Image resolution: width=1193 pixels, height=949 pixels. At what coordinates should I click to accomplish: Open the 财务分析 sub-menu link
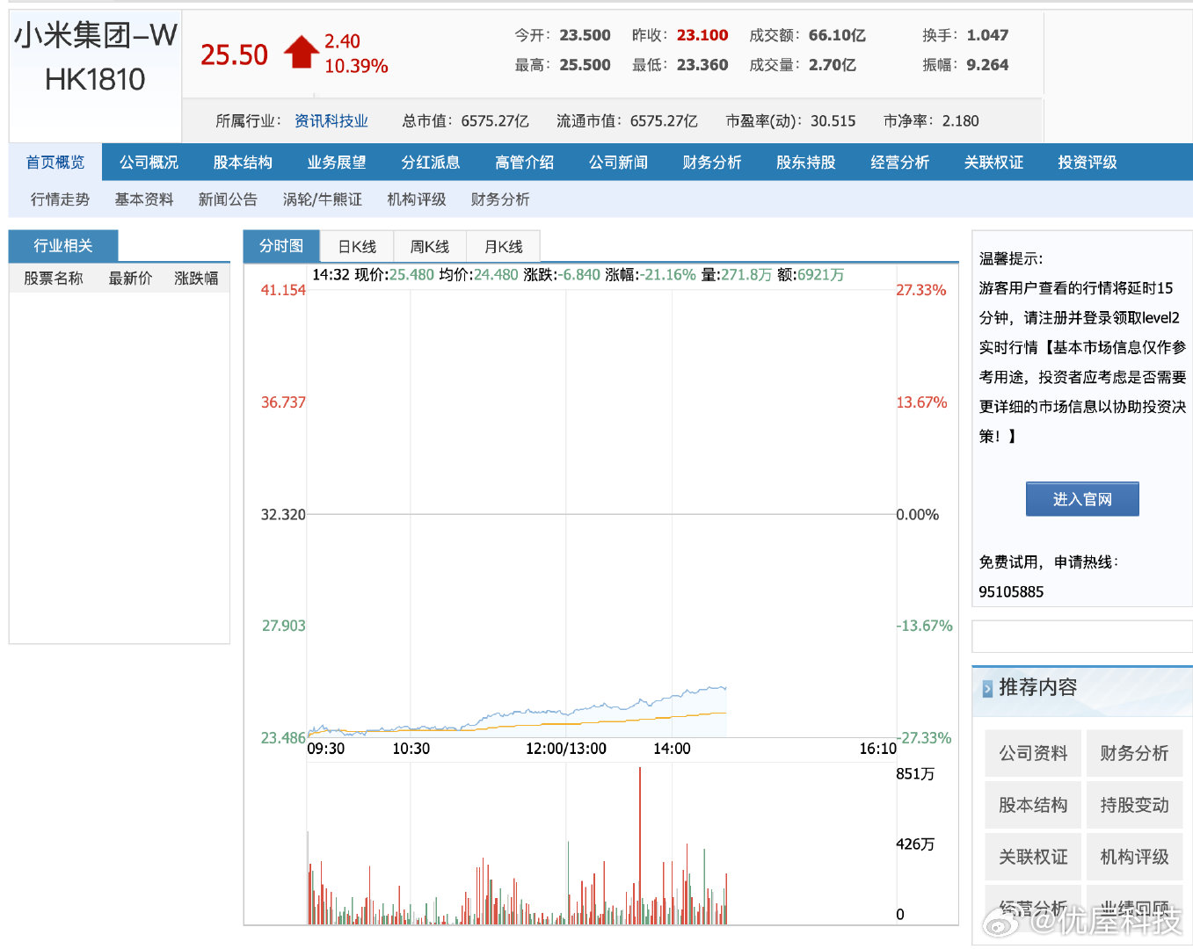tap(500, 199)
